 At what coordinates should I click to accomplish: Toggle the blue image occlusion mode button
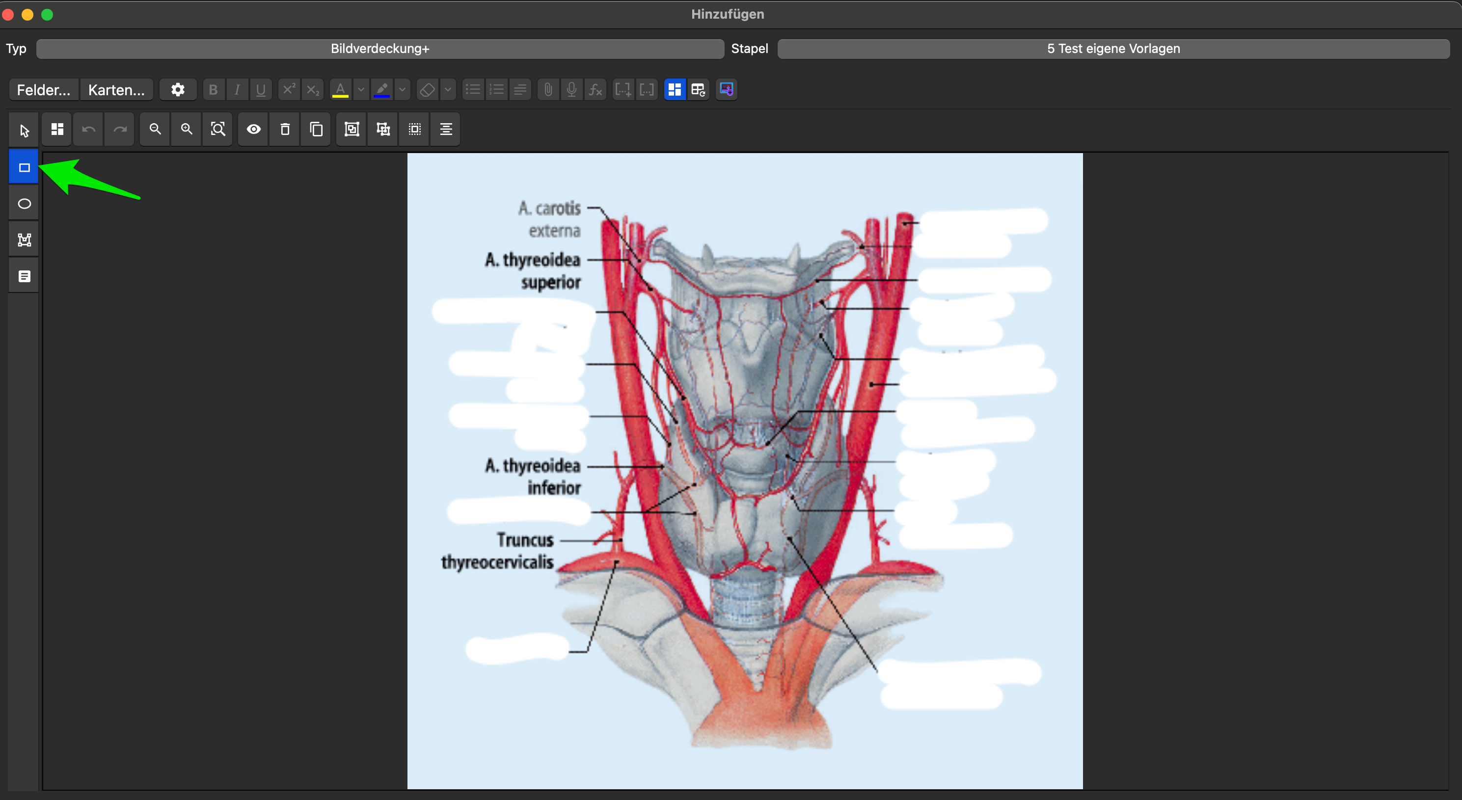click(674, 90)
